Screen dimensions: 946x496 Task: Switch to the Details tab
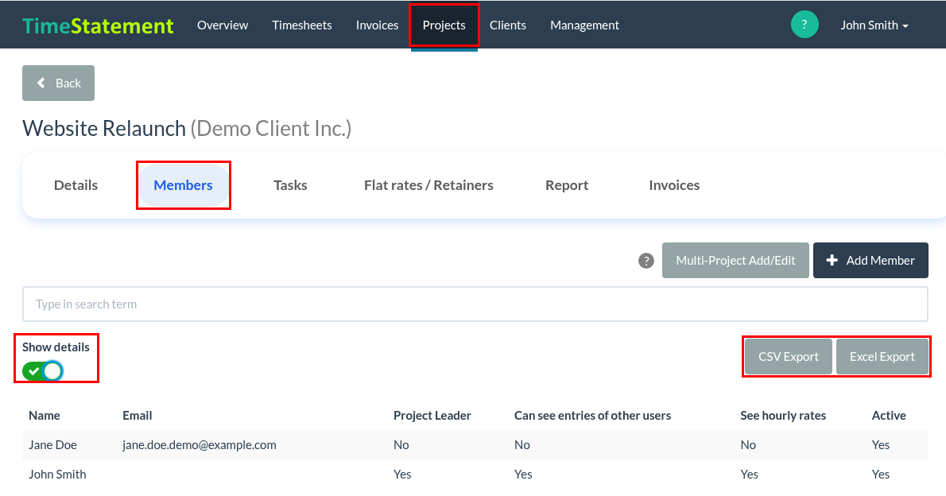76,185
